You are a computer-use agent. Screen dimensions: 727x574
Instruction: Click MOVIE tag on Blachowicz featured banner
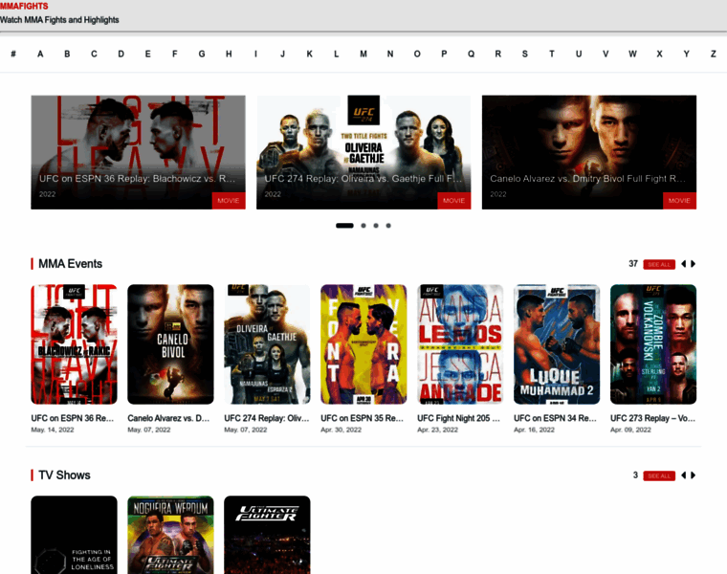point(228,201)
